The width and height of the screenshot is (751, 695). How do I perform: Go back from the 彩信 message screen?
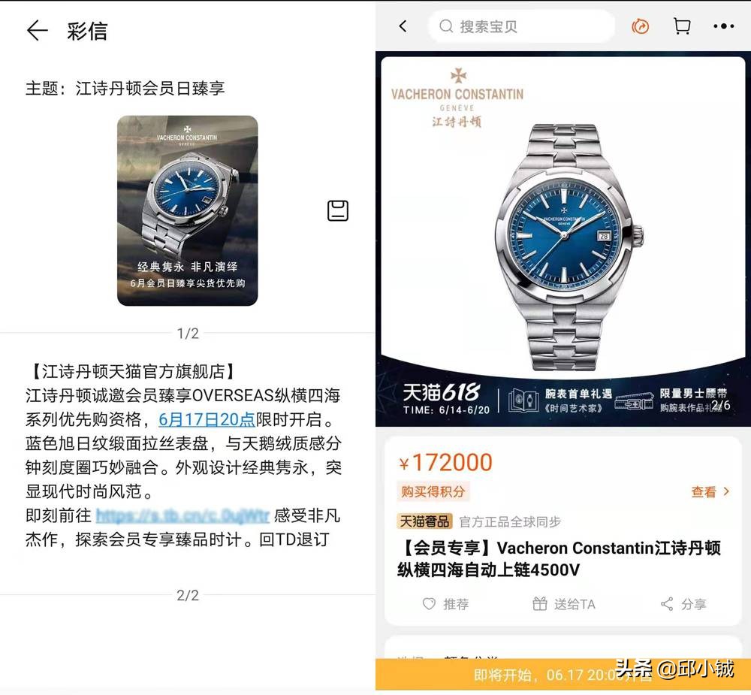[x=37, y=31]
